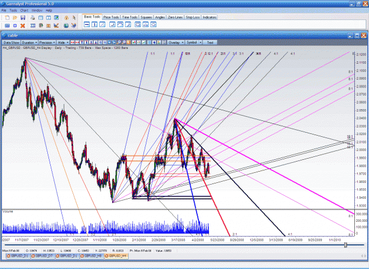Open the Symbol dropdown
The image size is (369, 269).
click(194, 42)
